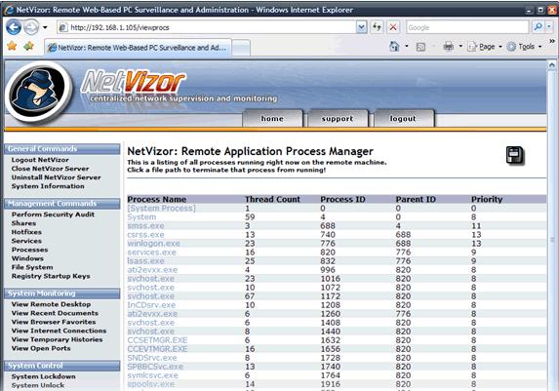Click the Print toolbar icon
The width and height of the screenshot is (559, 391).
tap(448, 47)
